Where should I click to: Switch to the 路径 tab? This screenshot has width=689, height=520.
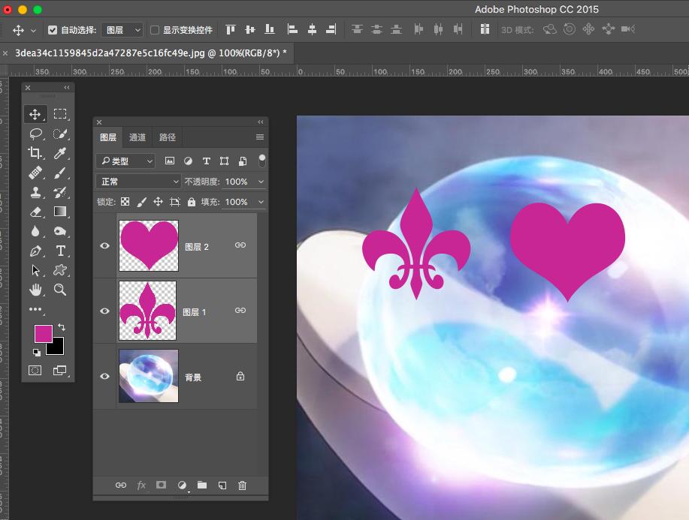tap(168, 137)
